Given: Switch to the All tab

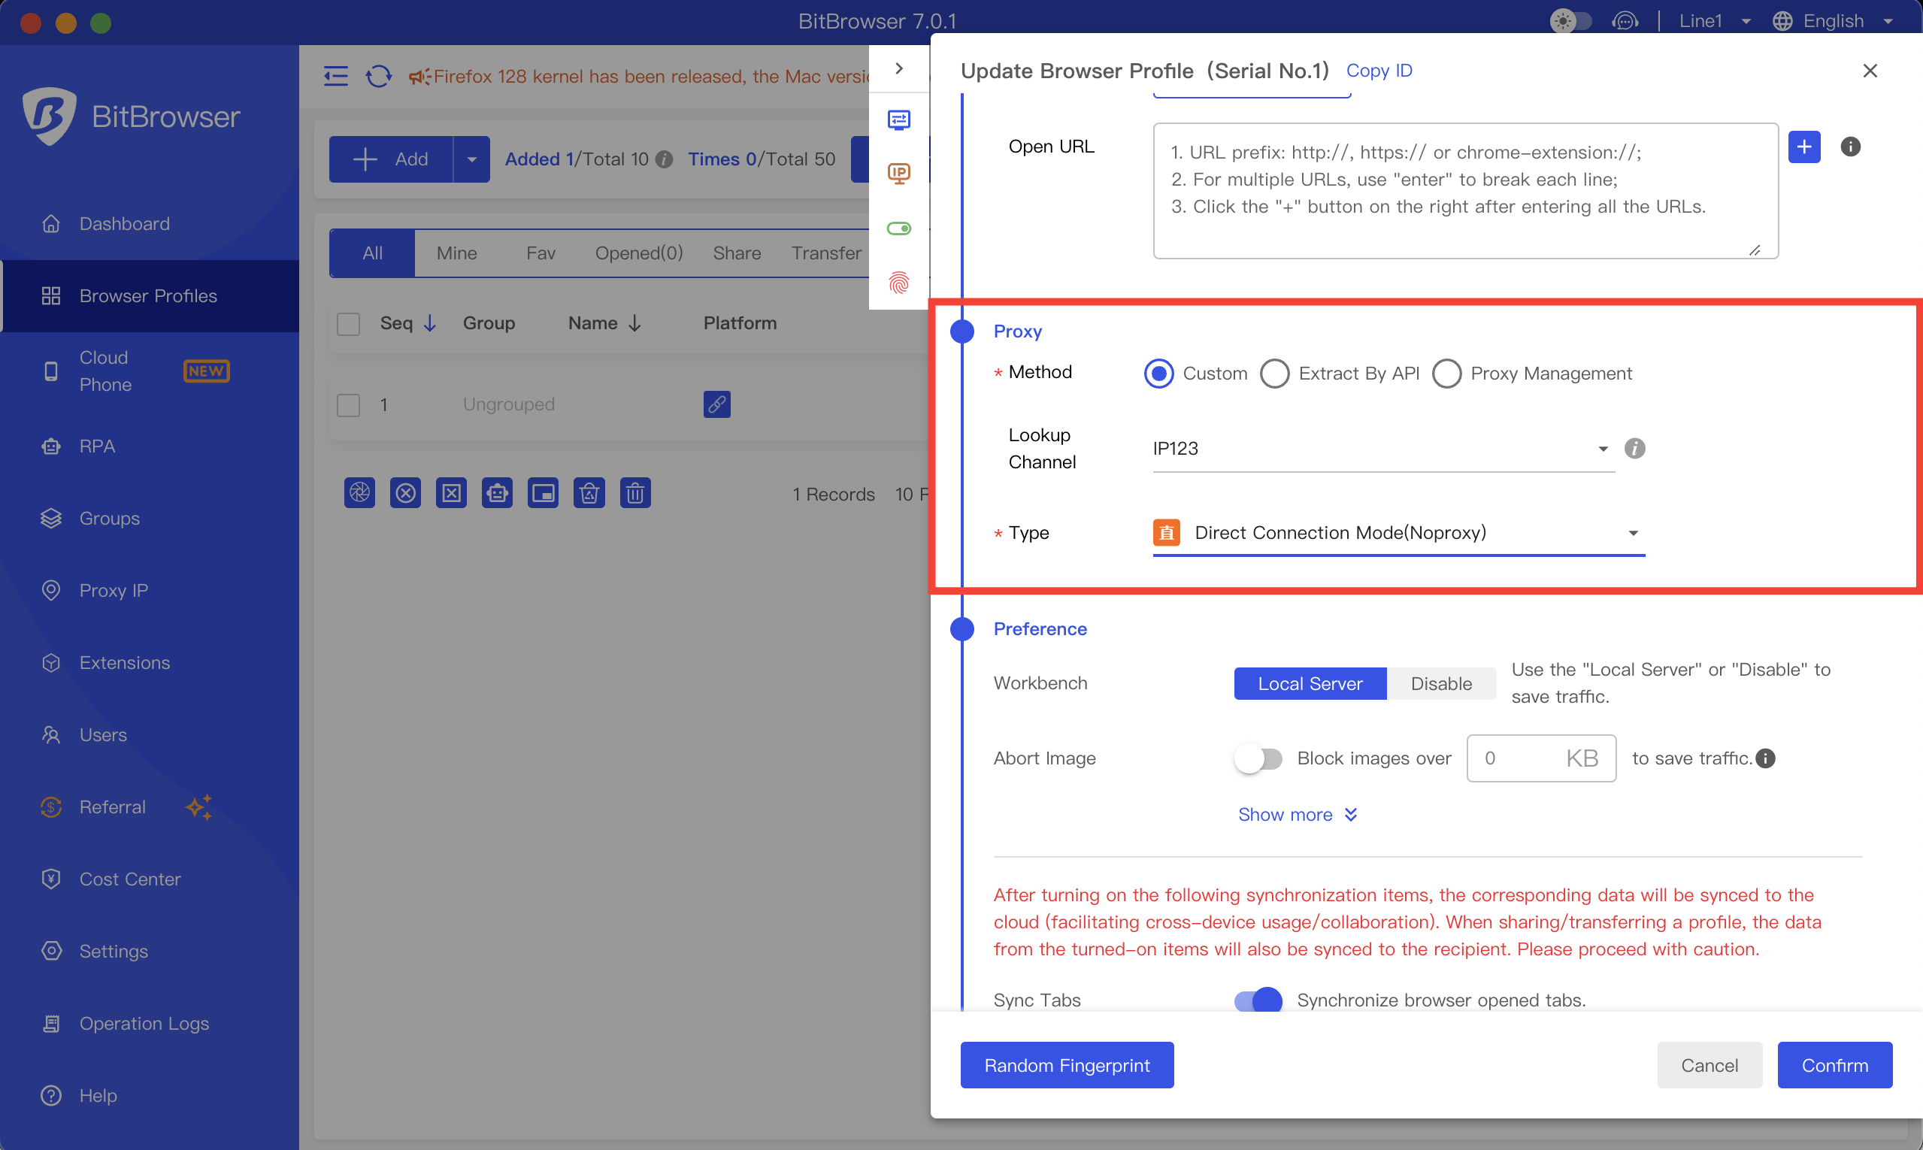Looking at the screenshot, I should (373, 253).
